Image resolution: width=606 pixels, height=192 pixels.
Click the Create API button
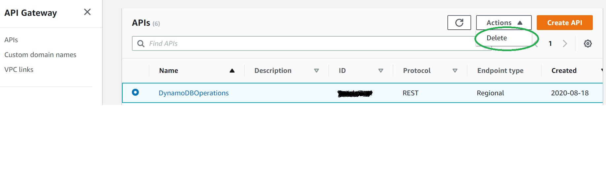click(x=564, y=23)
